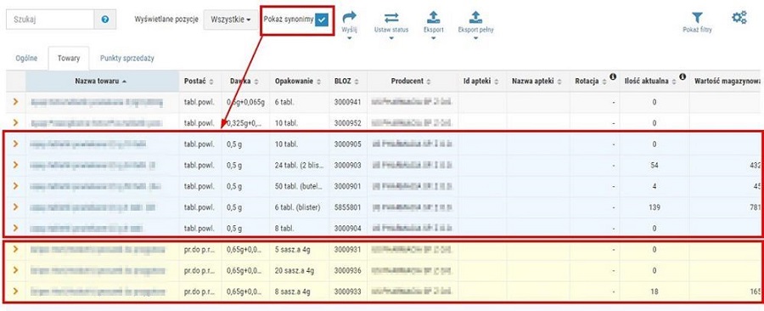Expand the Wyślij dropdown arrow
The height and width of the screenshot is (311, 764).
point(350,38)
